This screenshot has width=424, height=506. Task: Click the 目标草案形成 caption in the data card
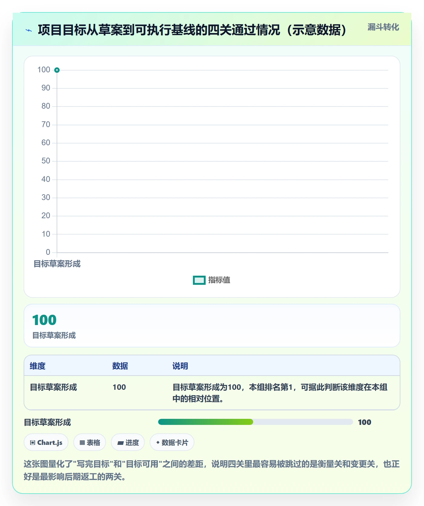[54, 335]
